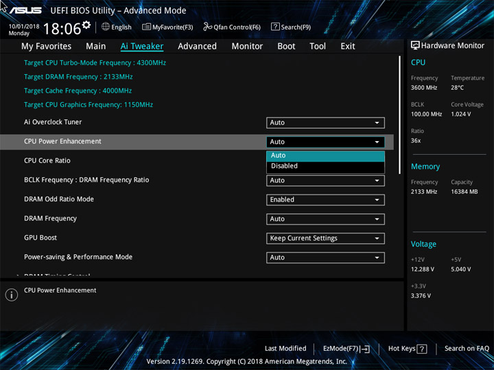Click the 28°C temperature value
The height and width of the screenshot is (370, 494).
[x=457, y=88]
